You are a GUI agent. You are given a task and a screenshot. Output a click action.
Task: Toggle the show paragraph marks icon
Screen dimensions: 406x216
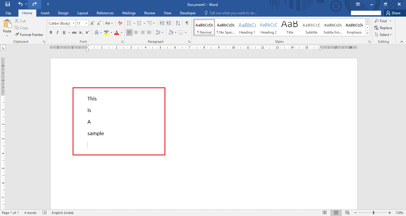coord(187,23)
